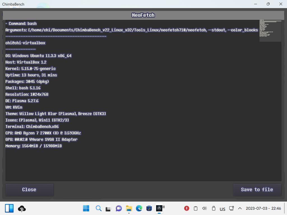The image size is (287, 215).
Task: Click the 'Packages: 3045 (dpkg)' line
Action: coord(27,81)
